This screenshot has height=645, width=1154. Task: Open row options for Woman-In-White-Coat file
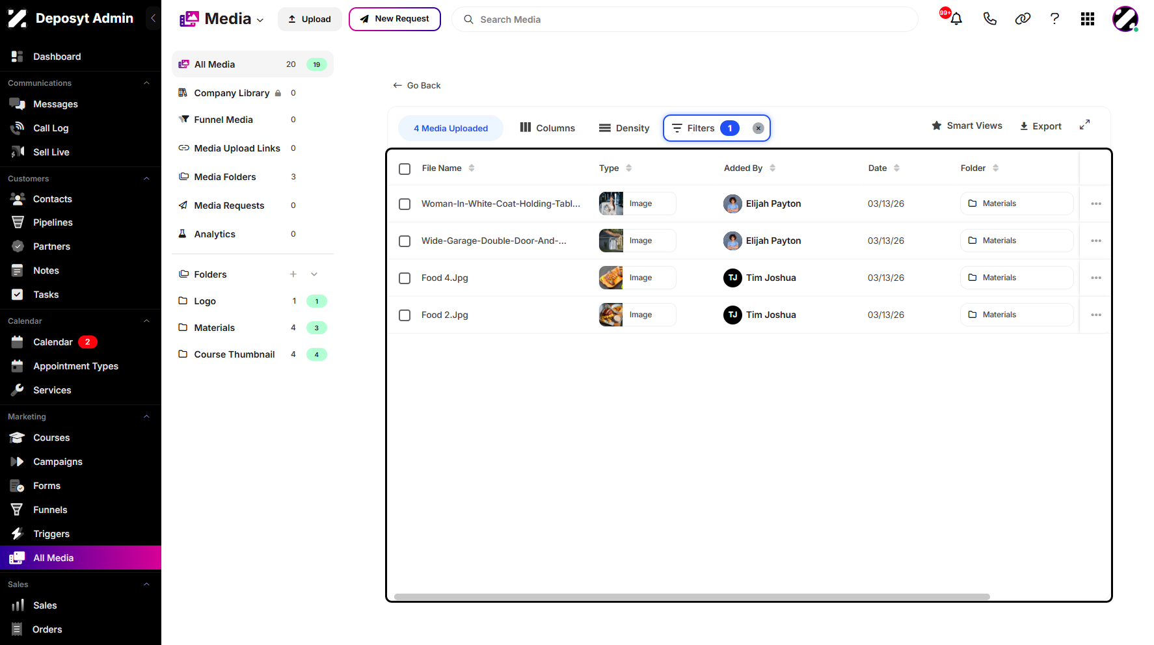(1096, 204)
